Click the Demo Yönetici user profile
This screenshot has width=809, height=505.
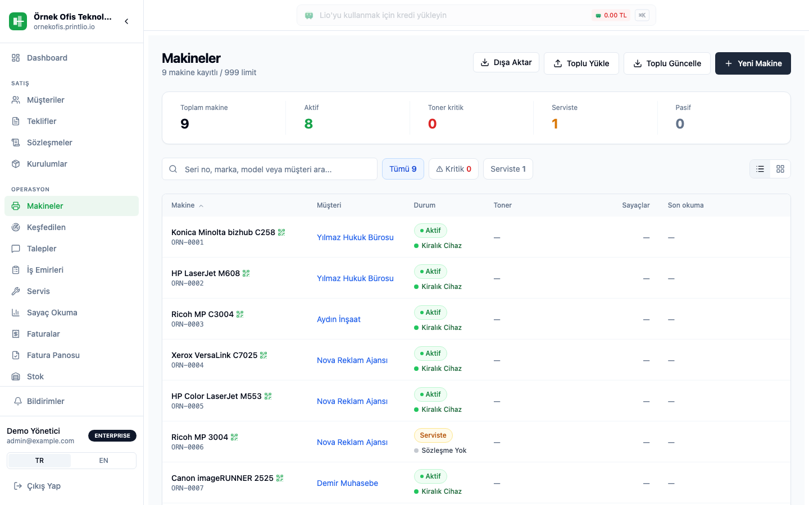coord(40,435)
